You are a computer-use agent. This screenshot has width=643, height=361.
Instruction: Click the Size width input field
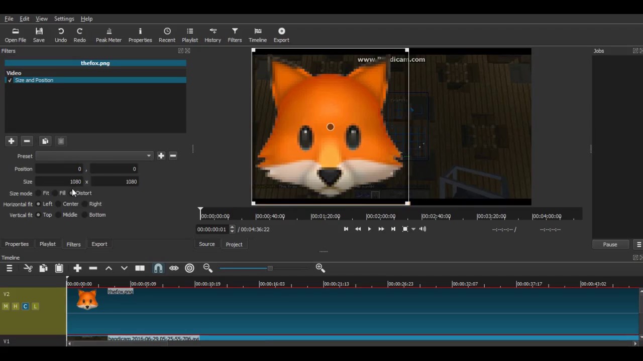[x=59, y=182]
